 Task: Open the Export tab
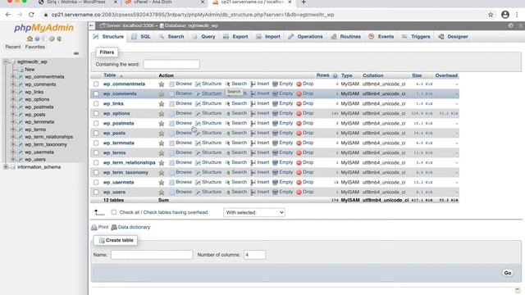pyautogui.click(x=235, y=37)
